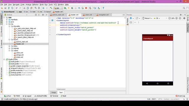This screenshot has height=106, width=189.
Task: Open the Gradle side tool window
Action: click(x=188, y=18)
